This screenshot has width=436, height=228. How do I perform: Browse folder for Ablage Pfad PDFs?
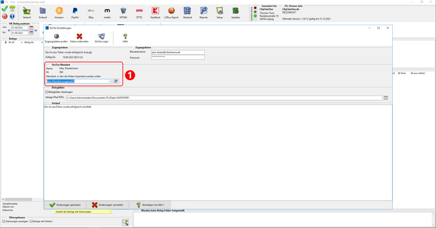click(x=386, y=98)
